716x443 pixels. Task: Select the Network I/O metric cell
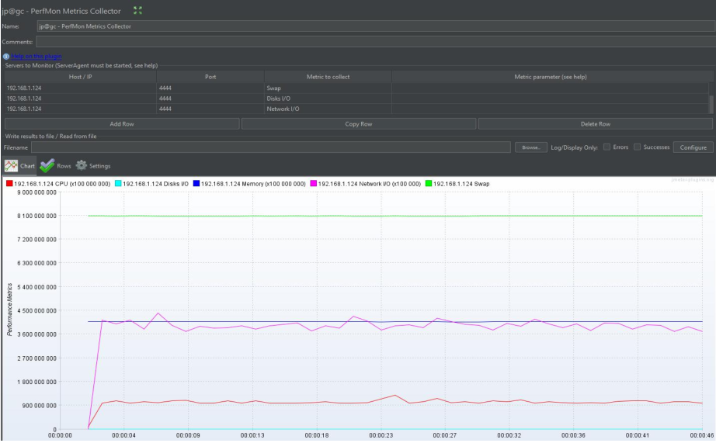coord(328,109)
